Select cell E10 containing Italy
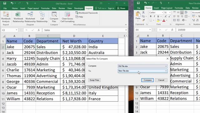Viewport: 200px width, 113px height. (x=103, y=93)
